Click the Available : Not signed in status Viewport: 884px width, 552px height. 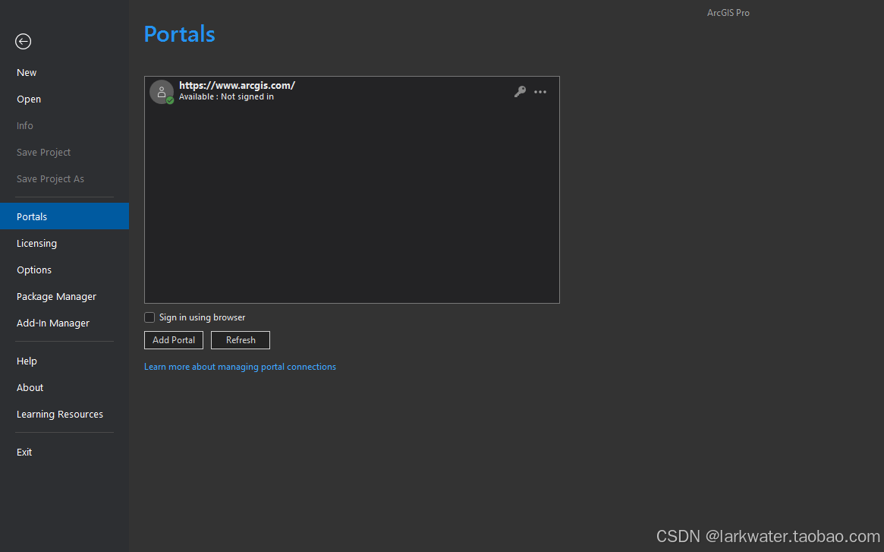[226, 96]
